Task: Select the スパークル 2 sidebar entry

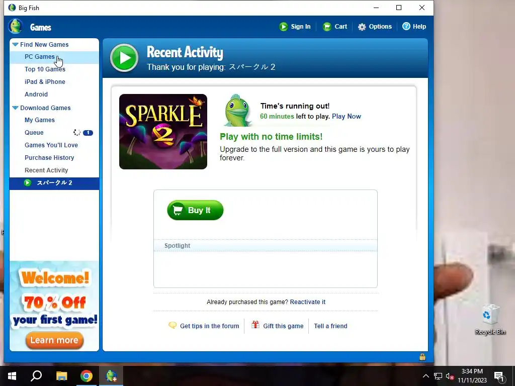Action: point(54,183)
